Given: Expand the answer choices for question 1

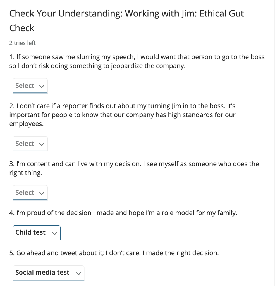Looking at the screenshot, I should pos(30,85).
